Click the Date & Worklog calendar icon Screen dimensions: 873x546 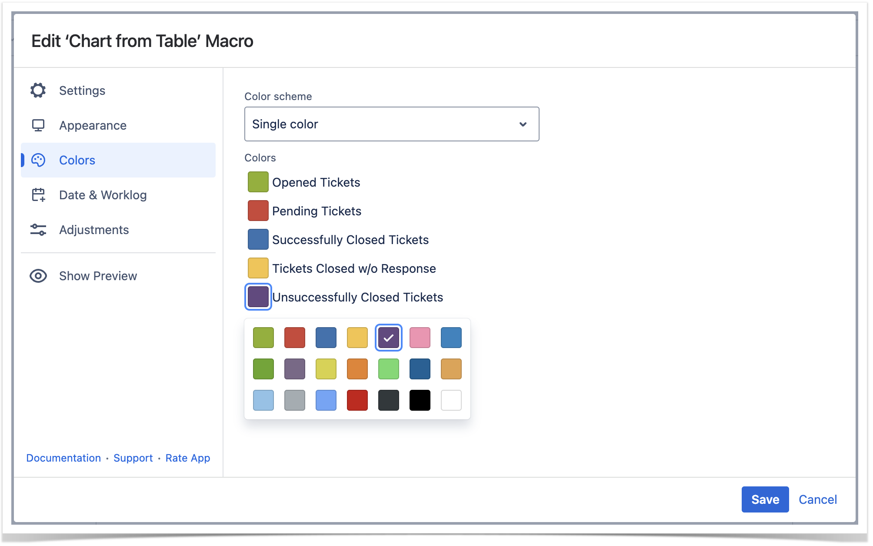click(38, 195)
